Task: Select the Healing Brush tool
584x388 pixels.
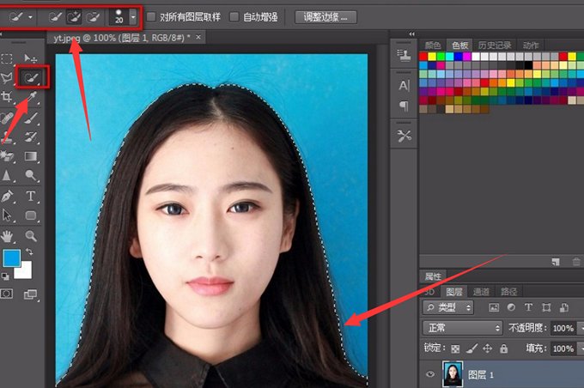Action: click(7, 118)
